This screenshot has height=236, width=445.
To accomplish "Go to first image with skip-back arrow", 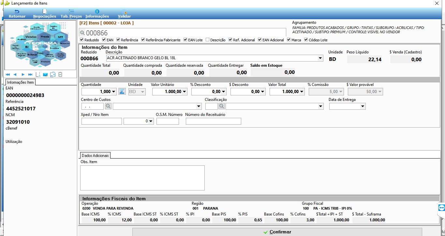I will [8, 75].
